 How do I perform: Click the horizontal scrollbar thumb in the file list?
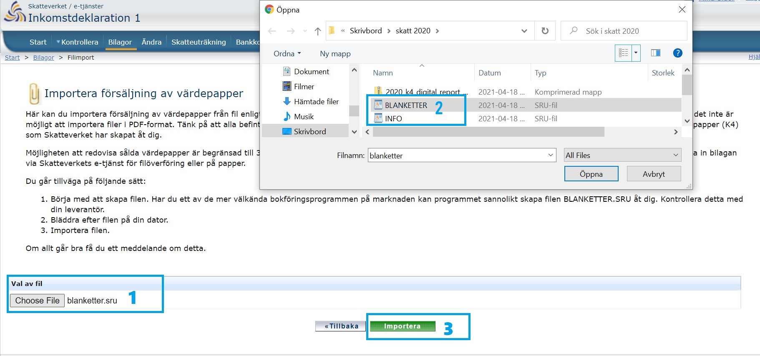tap(488, 132)
